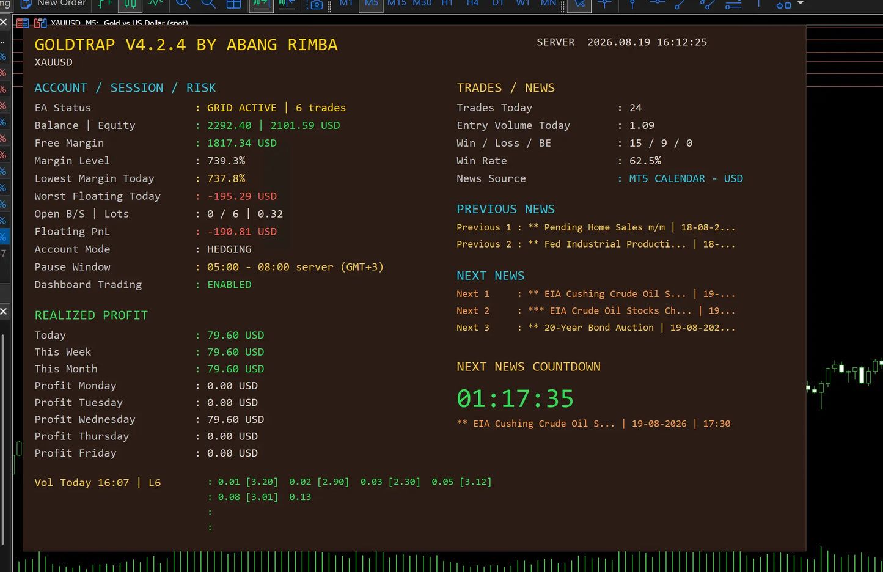Screen dimensions: 883x572
Task: Select the M1 timeframe
Action: pyautogui.click(x=346, y=4)
